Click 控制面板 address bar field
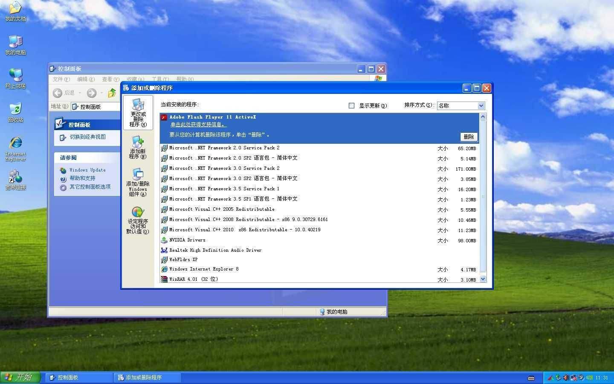The width and height of the screenshot is (614, 384). [x=96, y=107]
